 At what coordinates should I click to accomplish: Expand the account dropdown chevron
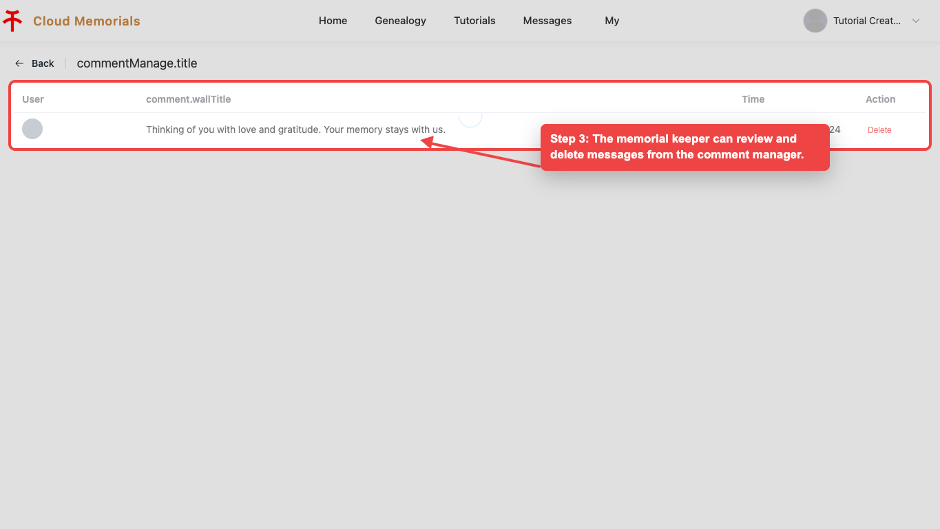[x=916, y=21]
